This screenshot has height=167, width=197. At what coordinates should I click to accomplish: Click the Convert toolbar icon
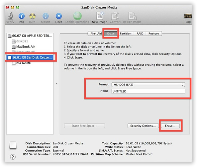tap(115, 16)
